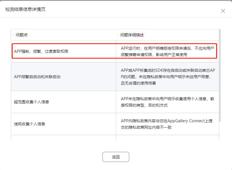
Task: Click description about 敏感权限的类型、目的和方式
Action: (167, 102)
